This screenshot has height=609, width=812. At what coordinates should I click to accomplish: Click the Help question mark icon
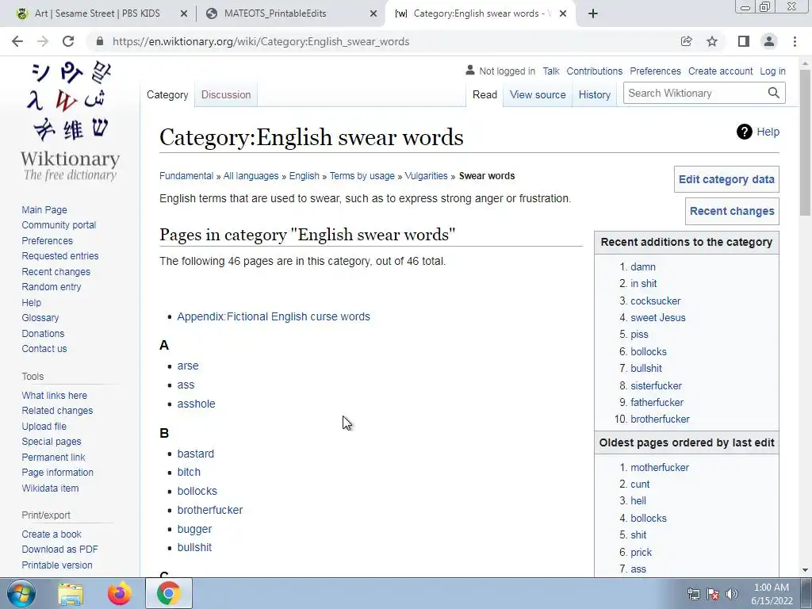click(744, 132)
